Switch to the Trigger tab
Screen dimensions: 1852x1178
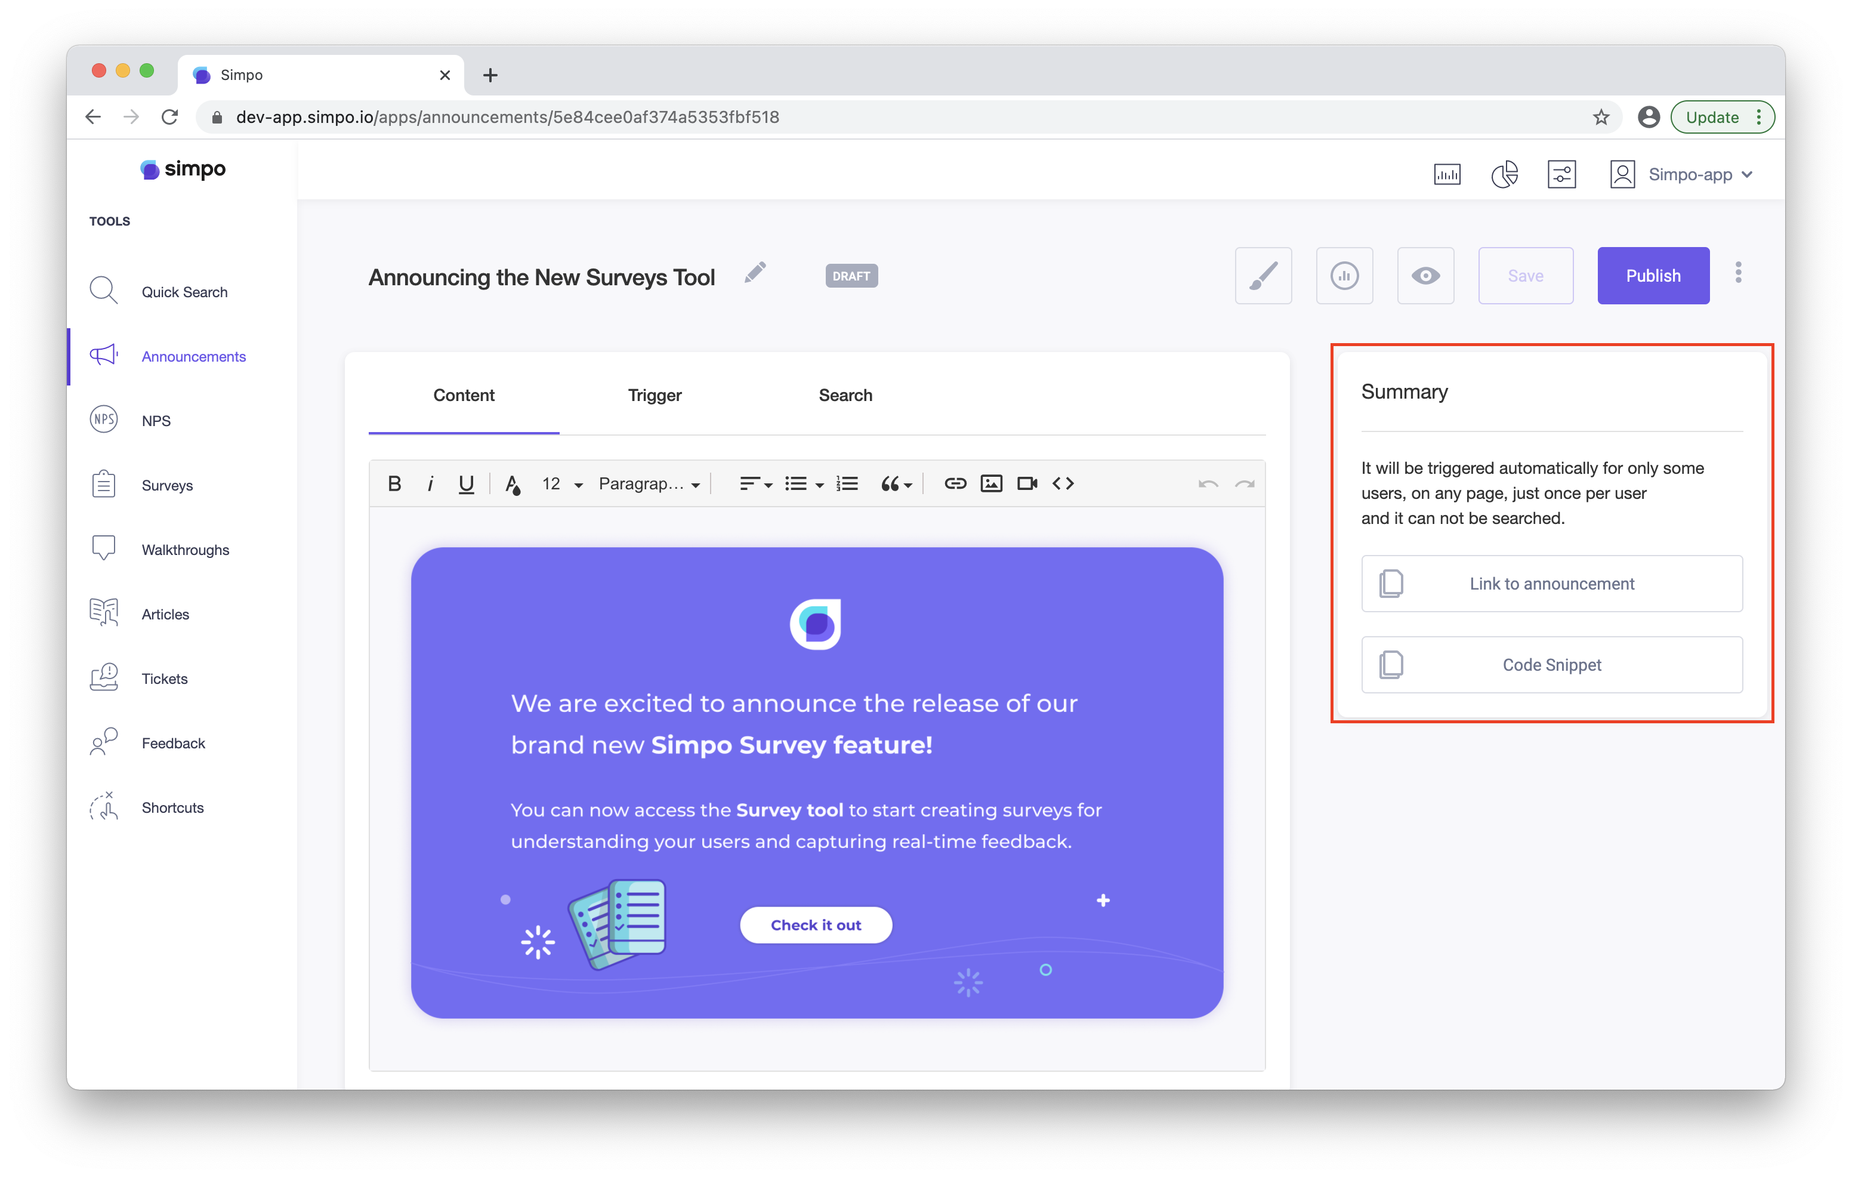655,396
